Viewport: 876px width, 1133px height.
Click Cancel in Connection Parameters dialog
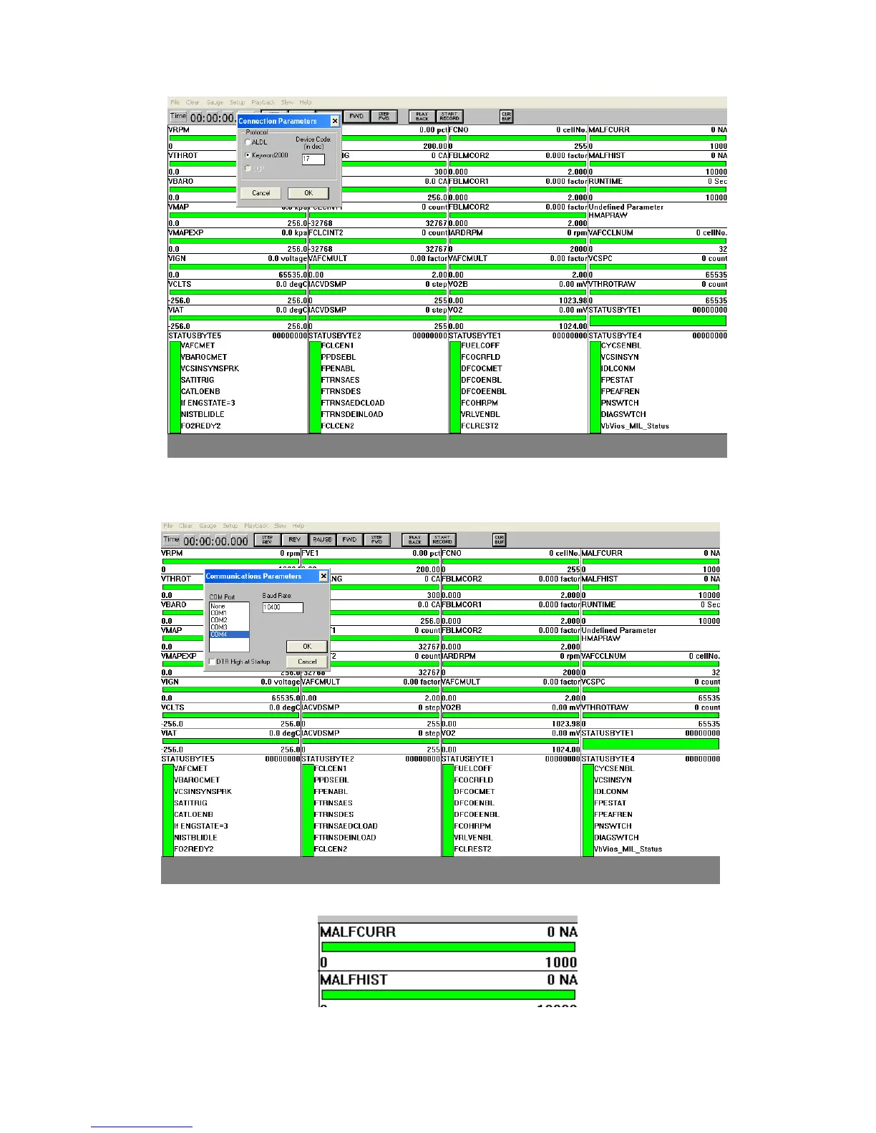[x=261, y=193]
